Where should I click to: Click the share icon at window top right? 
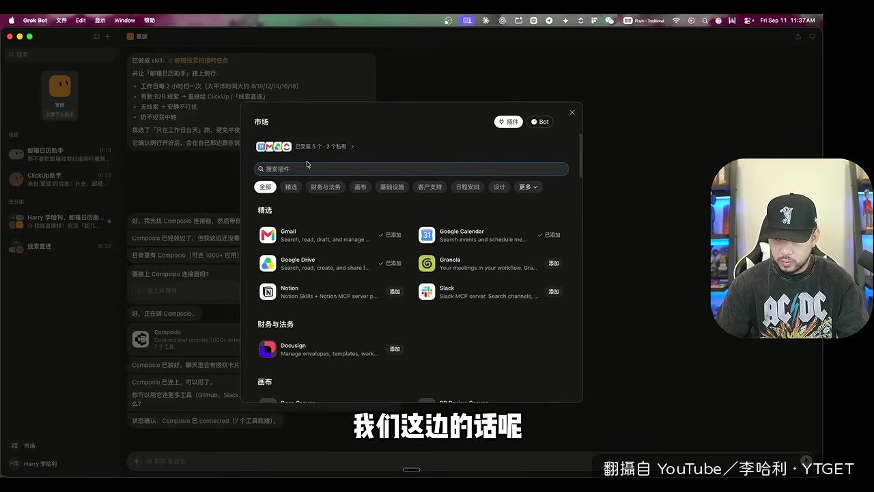coord(798,36)
